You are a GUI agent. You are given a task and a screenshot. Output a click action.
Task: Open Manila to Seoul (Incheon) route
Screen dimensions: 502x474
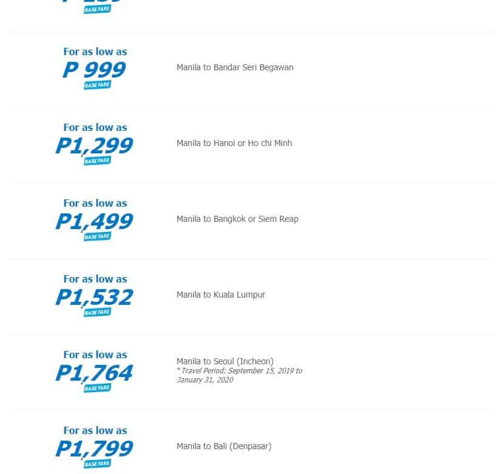pos(225,361)
